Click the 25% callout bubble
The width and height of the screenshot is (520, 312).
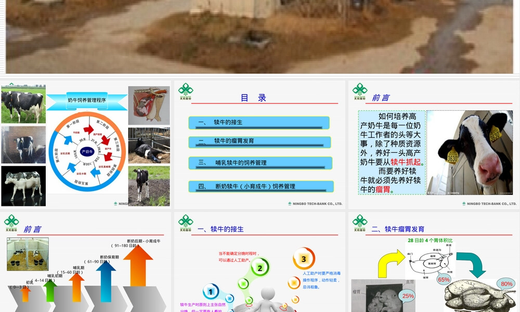point(408,296)
